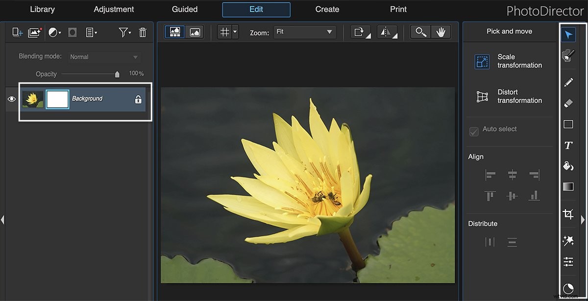Activate the Zoom magnifier tool
This screenshot has width=588, height=301.
pos(420,32)
